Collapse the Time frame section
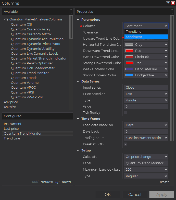 (x=78, y=119)
